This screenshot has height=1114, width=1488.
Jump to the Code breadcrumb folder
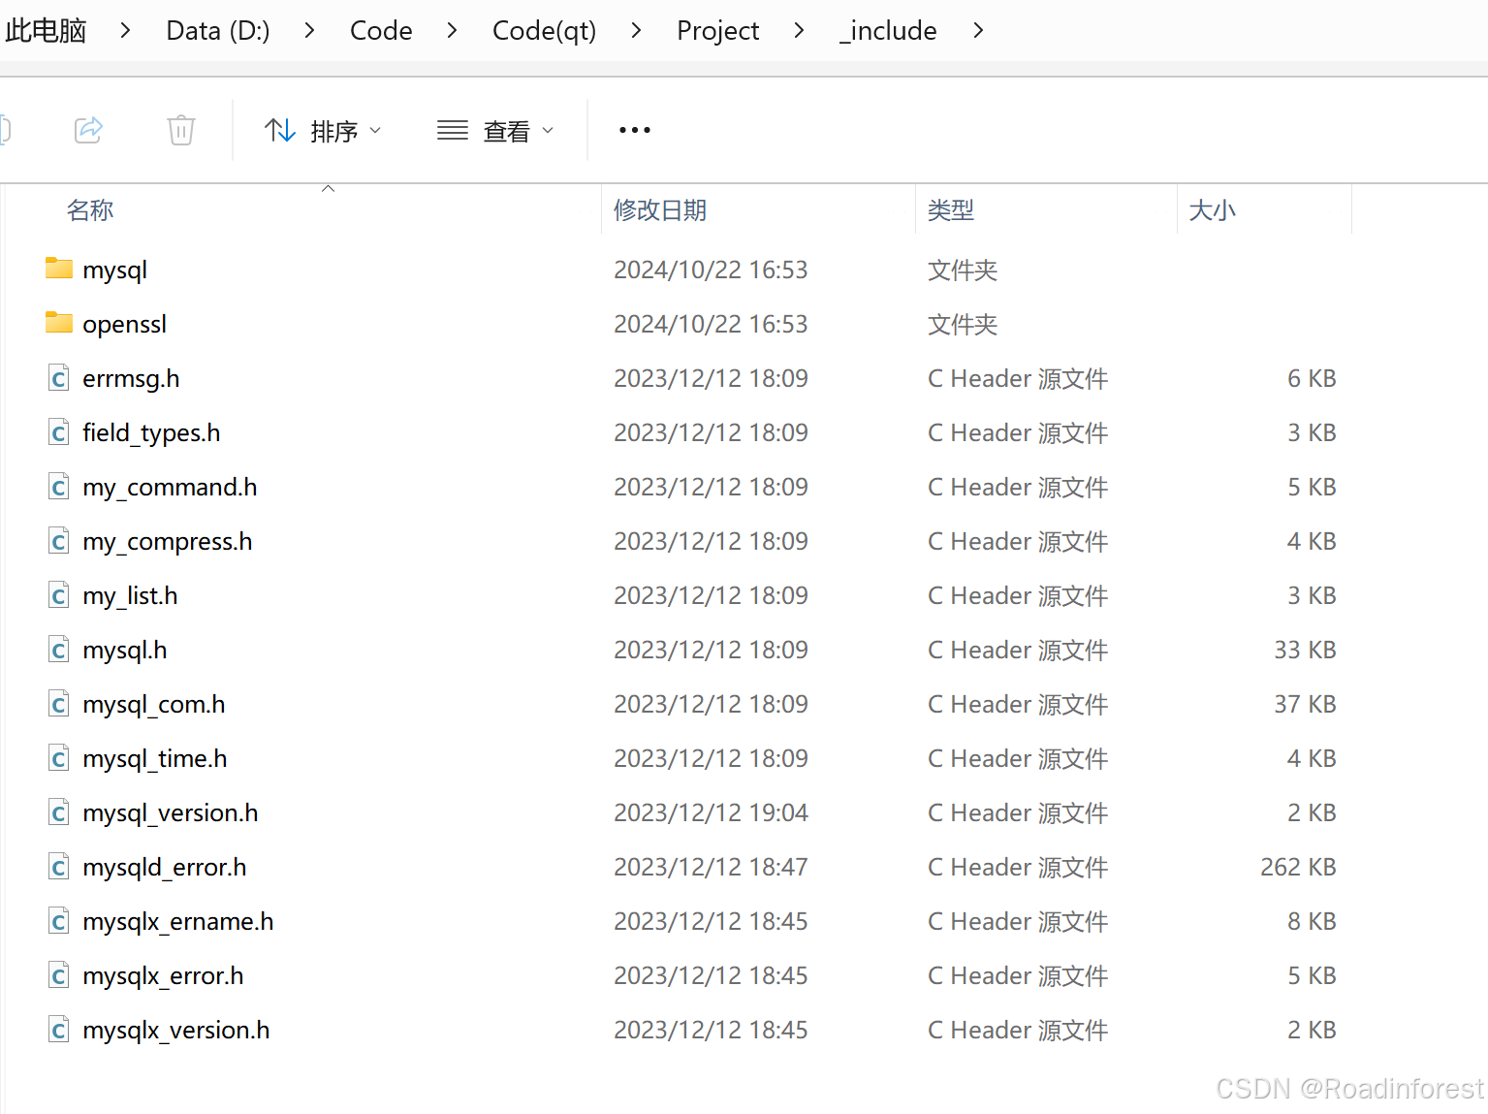click(x=381, y=31)
